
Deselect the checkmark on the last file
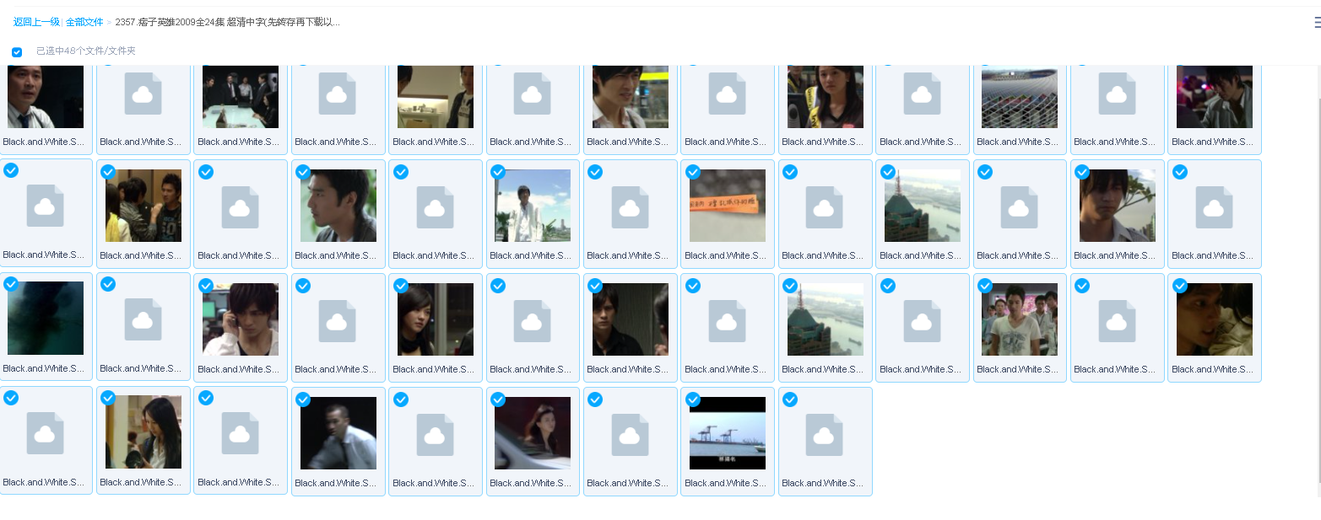coord(790,399)
